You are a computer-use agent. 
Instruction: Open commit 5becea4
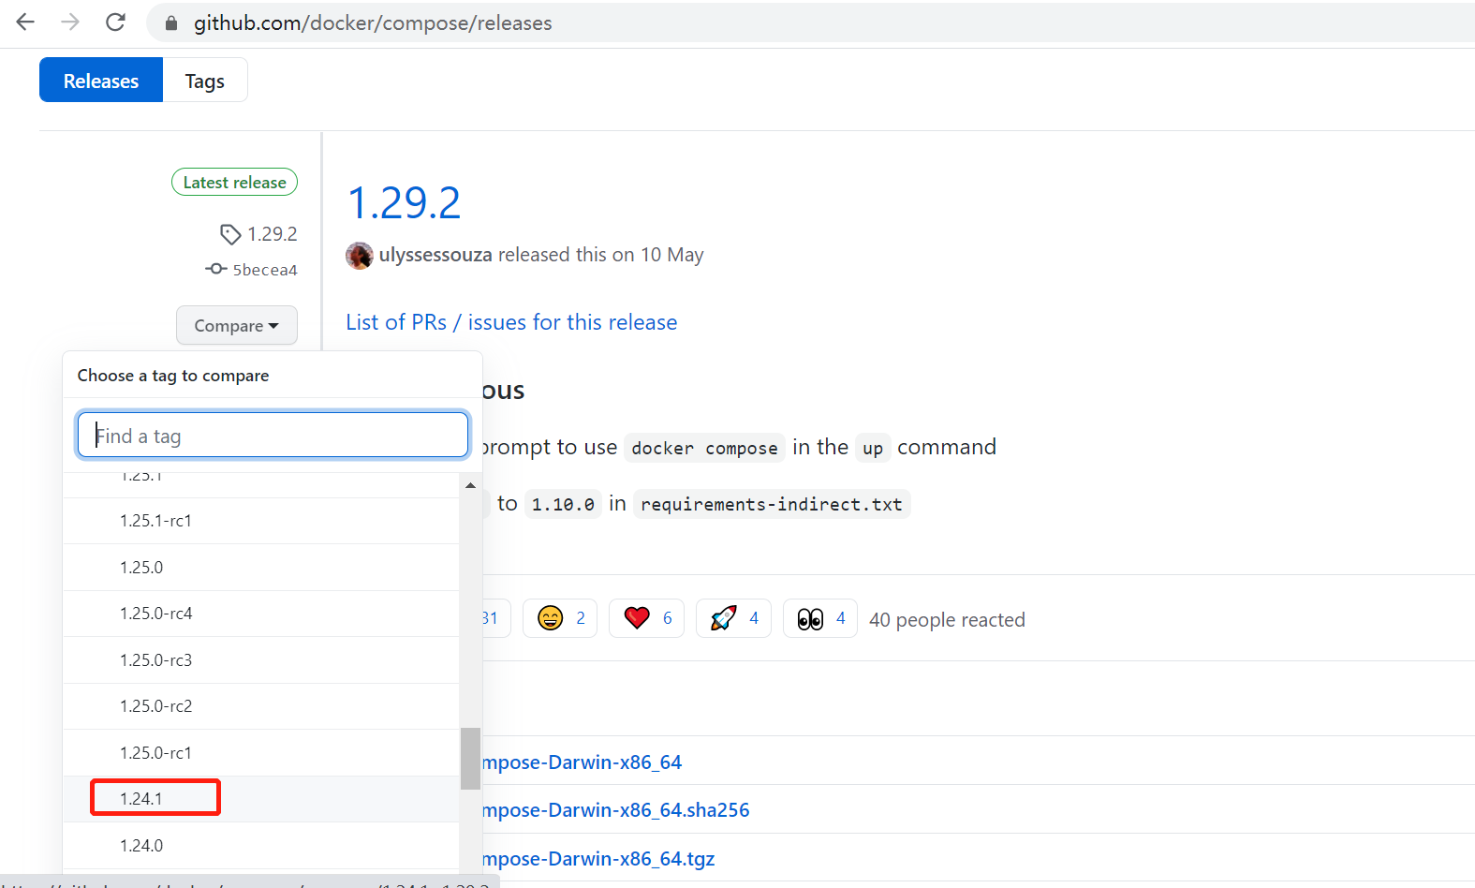(265, 270)
